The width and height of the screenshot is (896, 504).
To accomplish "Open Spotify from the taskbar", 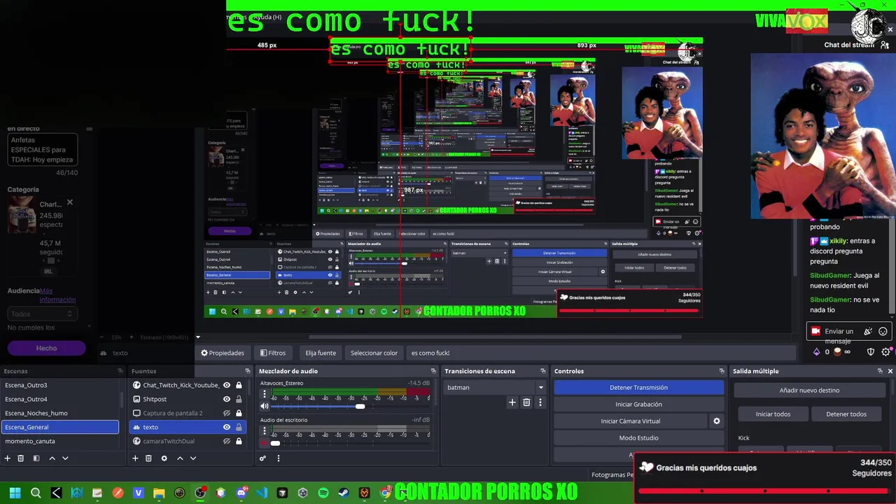I will coord(323,493).
